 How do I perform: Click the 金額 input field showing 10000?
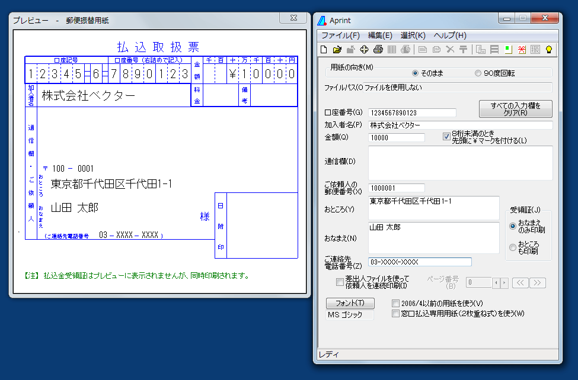pos(397,138)
